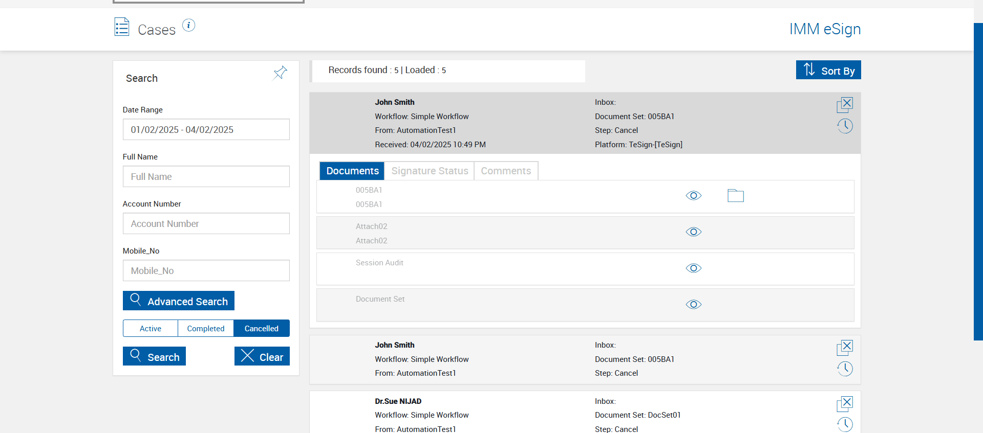The height and width of the screenshot is (433, 983).
Task: Click the info icon next to Cases
Action: (188, 25)
